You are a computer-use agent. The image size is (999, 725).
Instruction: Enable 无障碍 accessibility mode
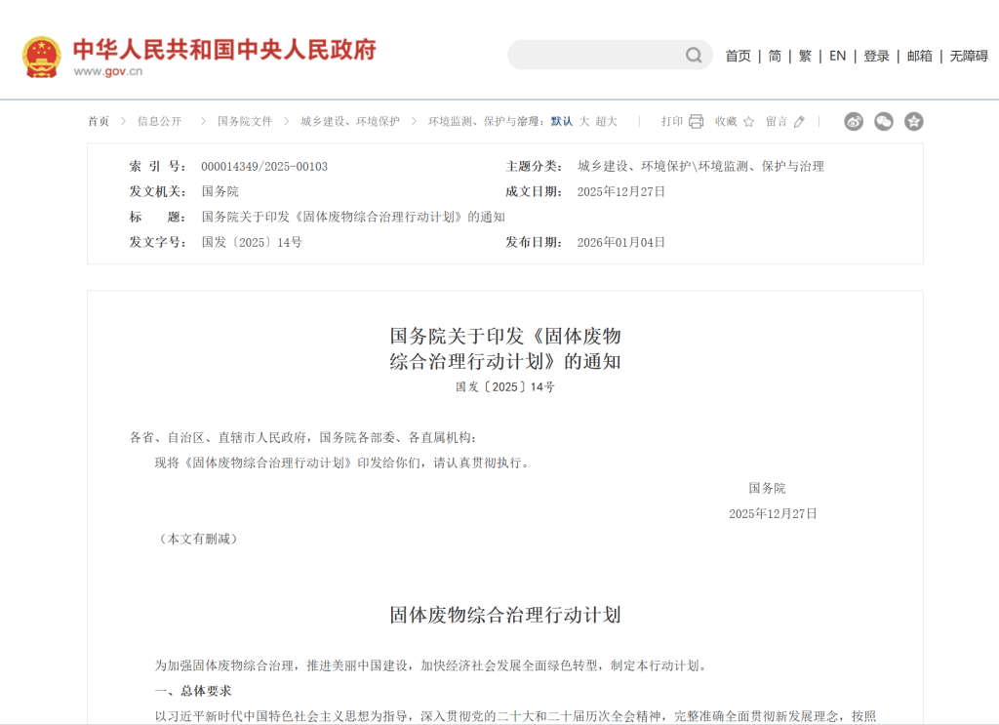pyautogui.click(x=969, y=57)
